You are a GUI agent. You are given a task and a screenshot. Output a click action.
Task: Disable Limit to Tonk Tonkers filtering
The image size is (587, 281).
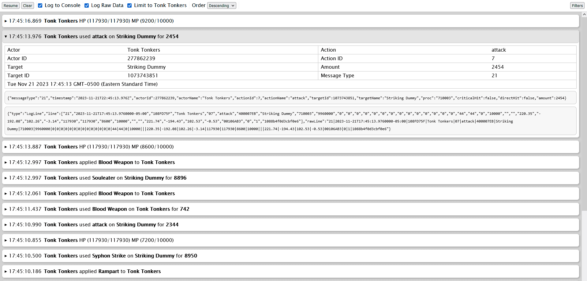(x=129, y=5)
